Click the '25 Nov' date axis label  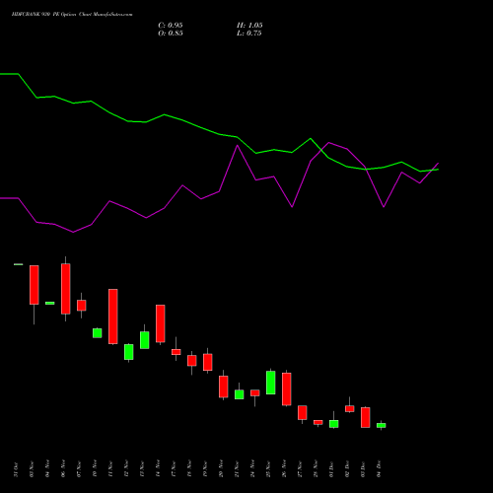pos(268,469)
